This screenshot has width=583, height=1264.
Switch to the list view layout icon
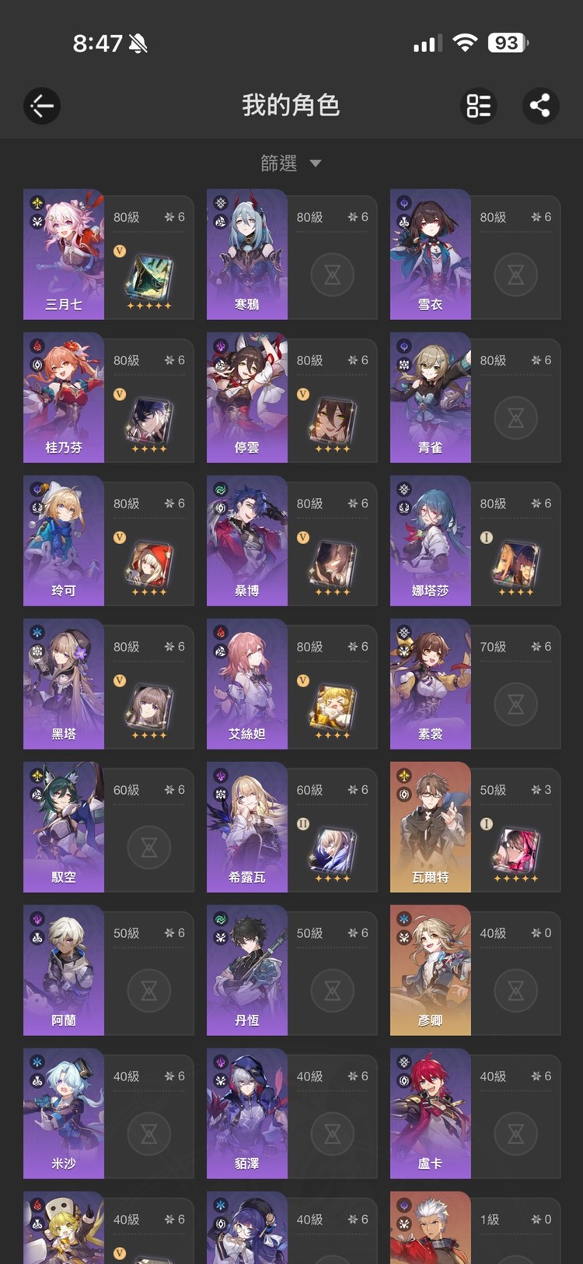pyautogui.click(x=479, y=105)
